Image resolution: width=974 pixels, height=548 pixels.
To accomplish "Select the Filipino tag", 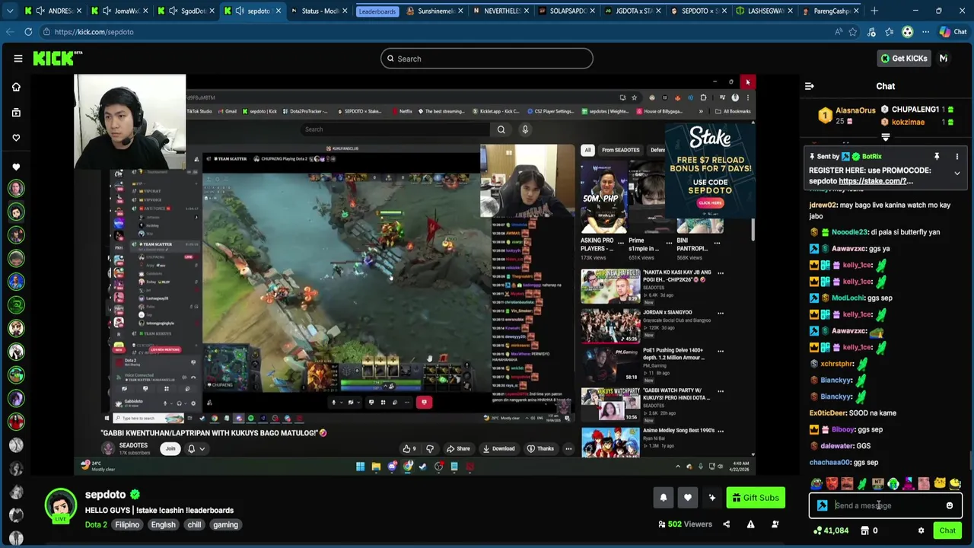I will [x=127, y=525].
